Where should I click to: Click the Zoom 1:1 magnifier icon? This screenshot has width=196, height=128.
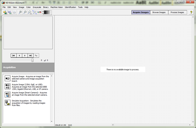pyautogui.click(x=30, y=12)
